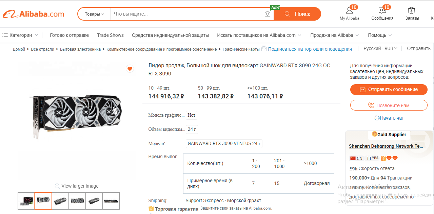The image size is (434, 214).
Task: Open the Товары search category dropdown
Action: tap(94, 14)
